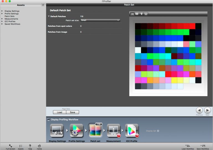The height and width of the screenshot is (150, 213).
Task: Open the ICC Profile workflow step icon
Action: tap(132, 131)
